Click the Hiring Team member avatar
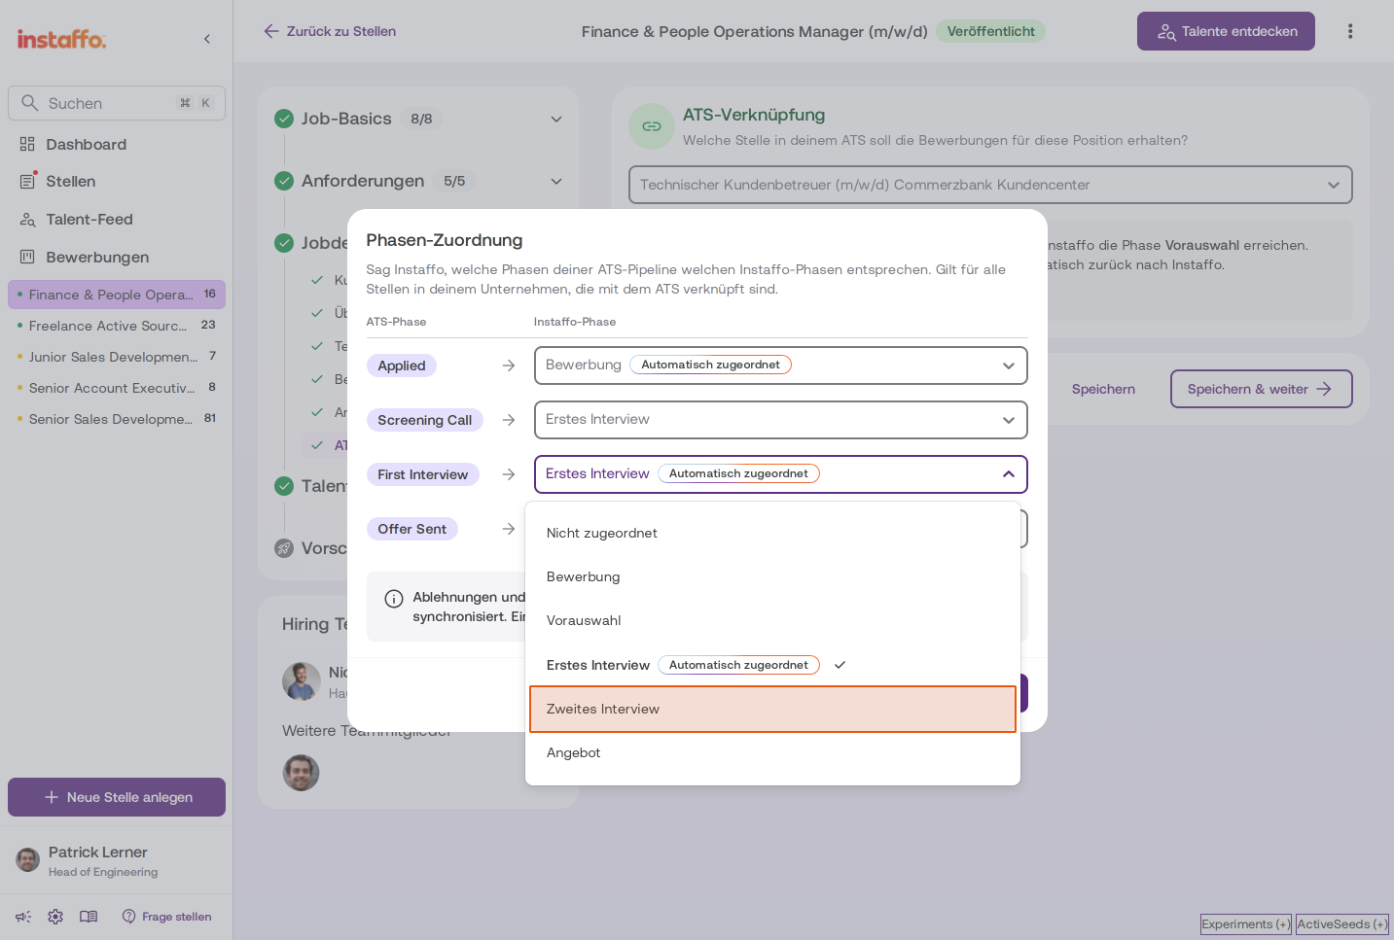 coord(302,681)
